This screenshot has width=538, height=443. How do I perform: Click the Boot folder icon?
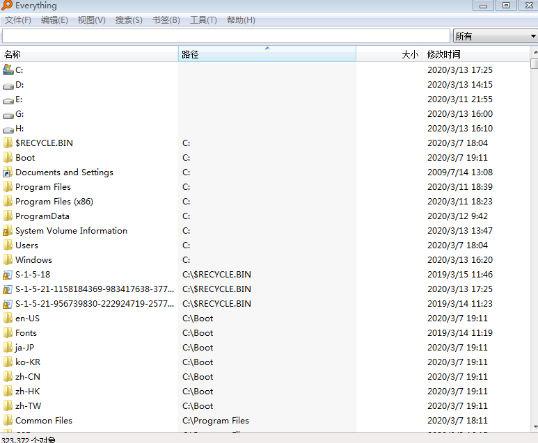pyautogui.click(x=8, y=158)
